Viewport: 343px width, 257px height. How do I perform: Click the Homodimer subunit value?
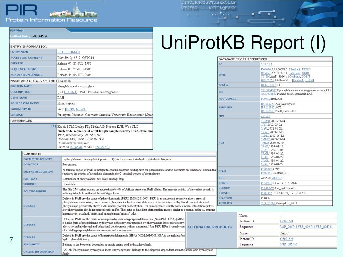coord(70,184)
